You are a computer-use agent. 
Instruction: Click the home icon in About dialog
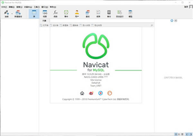82,93
